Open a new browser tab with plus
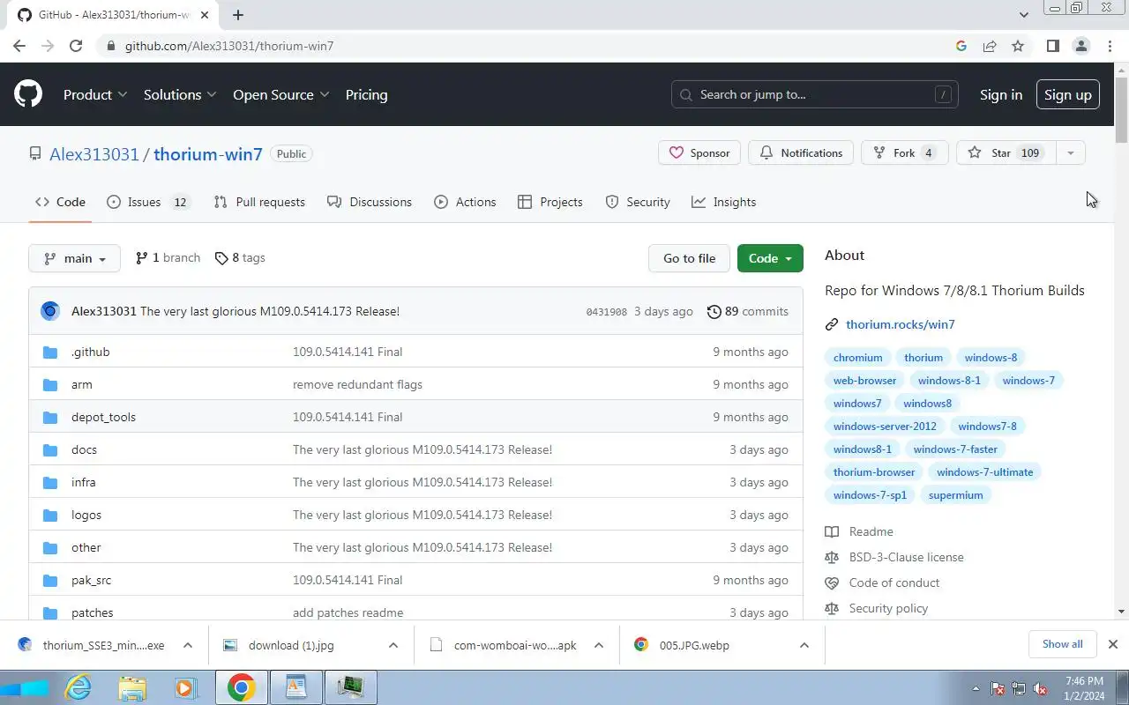 pos(238,15)
